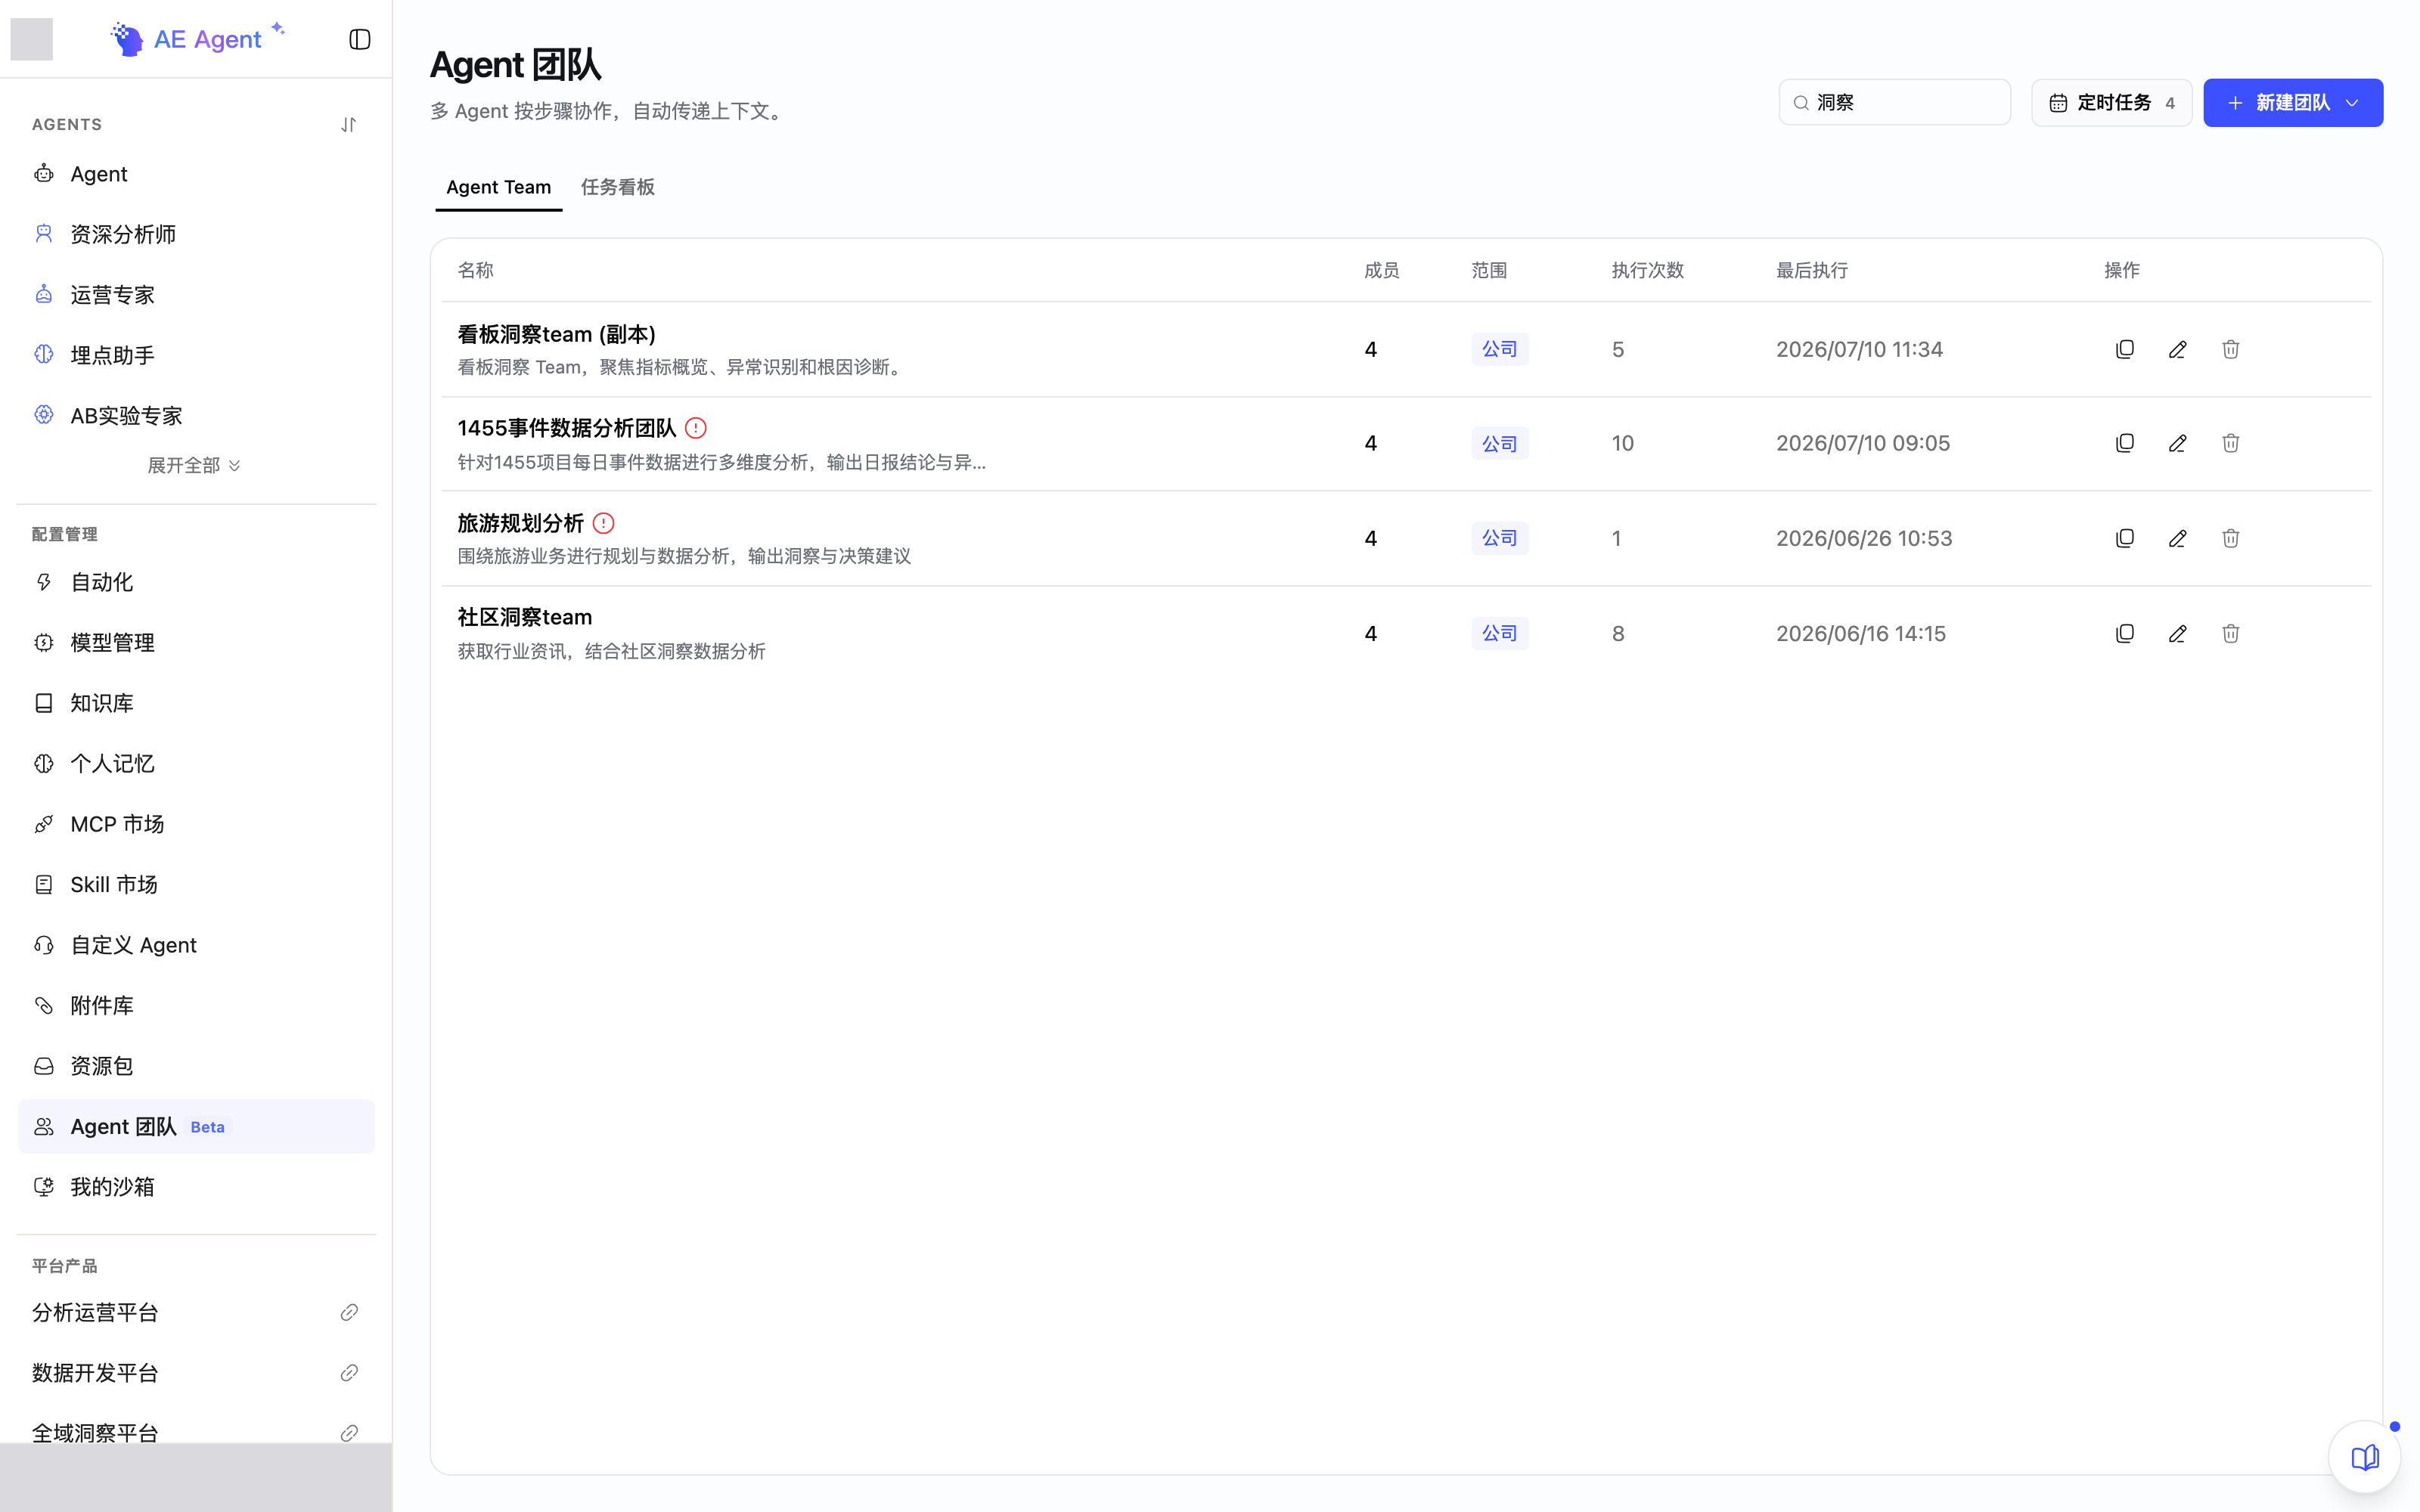The width and height of the screenshot is (2420, 1512).
Task: Open 个人记忆 page
Action: pyautogui.click(x=196, y=764)
